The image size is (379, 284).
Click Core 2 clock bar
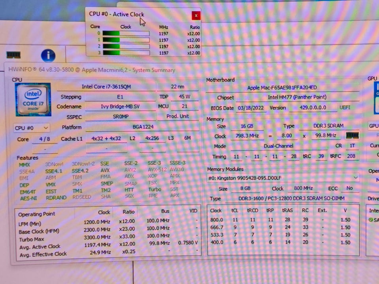pyautogui.click(x=126, y=47)
